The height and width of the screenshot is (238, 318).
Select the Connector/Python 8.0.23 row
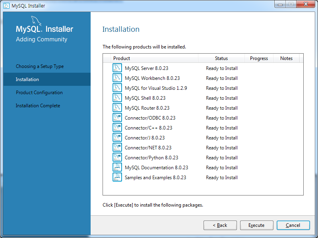coord(203,157)
